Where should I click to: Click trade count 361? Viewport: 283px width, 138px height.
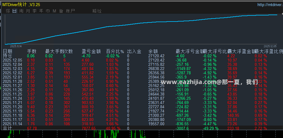click(67, 107)
